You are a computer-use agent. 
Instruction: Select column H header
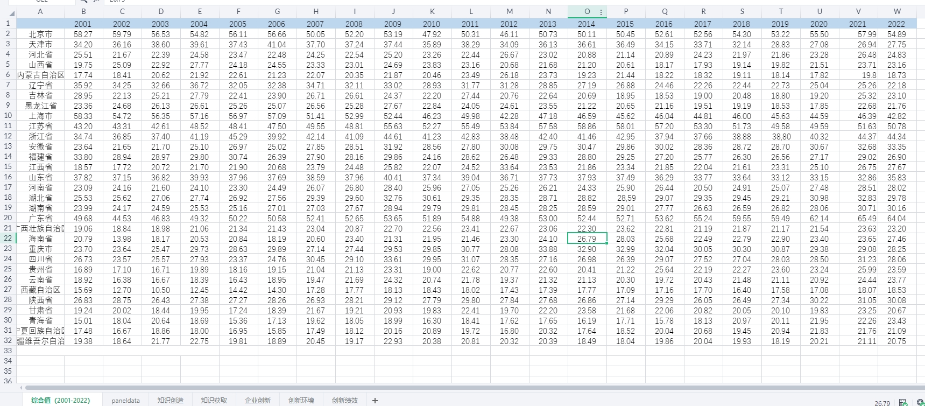point(316,12)
